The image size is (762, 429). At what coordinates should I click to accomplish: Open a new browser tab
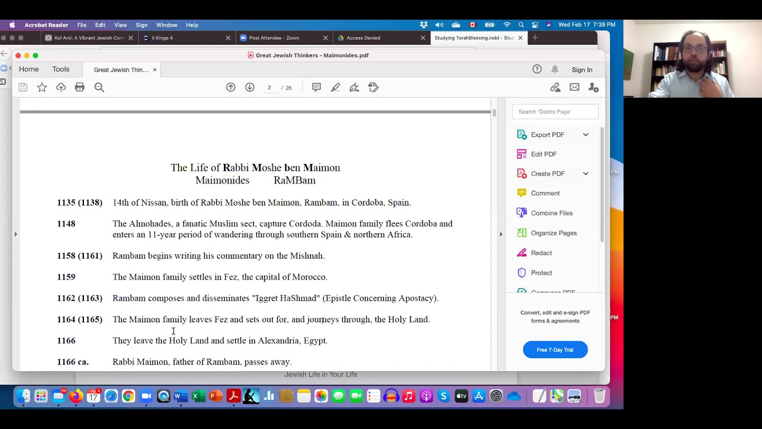point(535,38)
